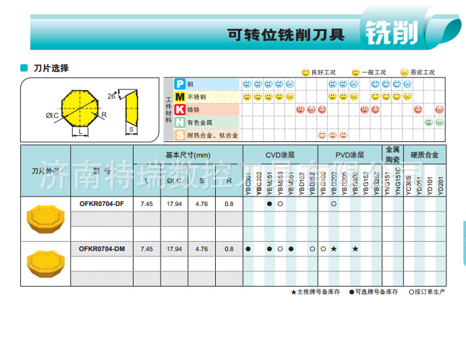
Task: Click the OFKR0704-DM model name
Action: (x=102, y=249)
